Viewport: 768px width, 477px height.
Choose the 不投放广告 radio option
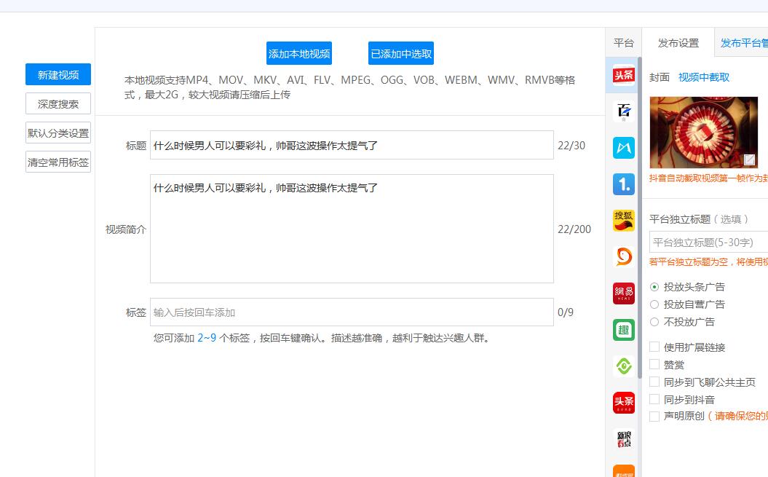(654, 322)
